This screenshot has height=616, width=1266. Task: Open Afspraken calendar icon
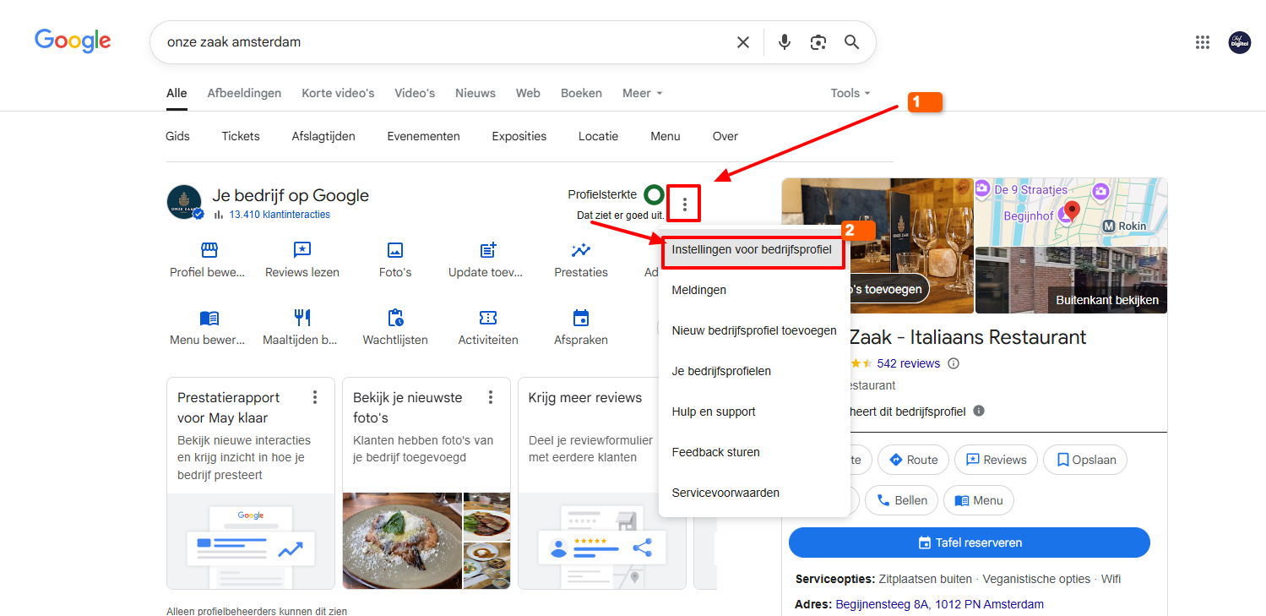[x=580, y=318]
